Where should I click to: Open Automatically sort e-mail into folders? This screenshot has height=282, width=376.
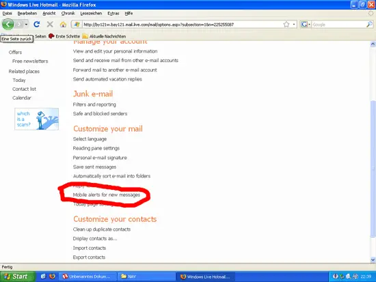point(111,176)
